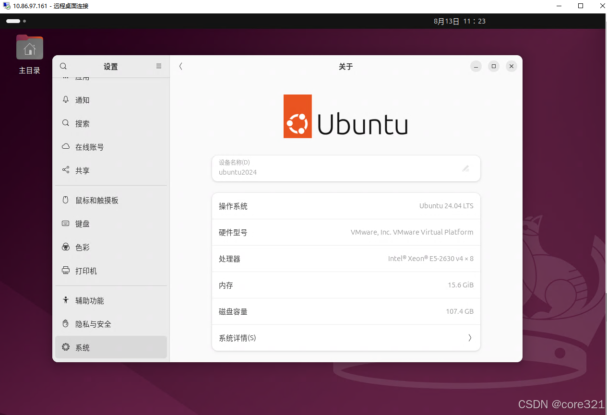Viewport: 607px width, 415px height.
Task: Click the gear icon beside 系统
Action: coord(66,347)
